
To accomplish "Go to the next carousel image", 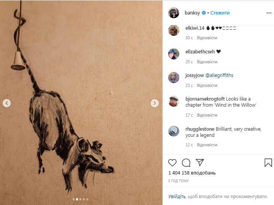I will [x=155, y=103].
